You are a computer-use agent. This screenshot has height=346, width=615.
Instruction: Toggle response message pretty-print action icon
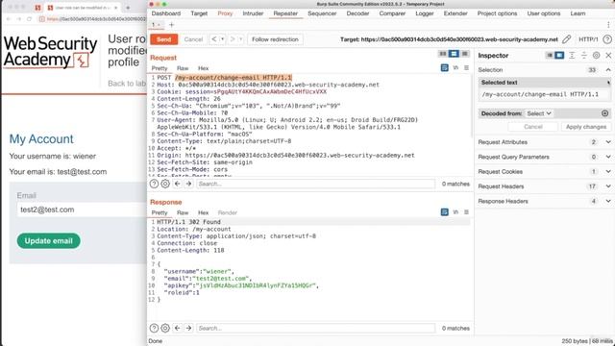click(x=444, y=212)
